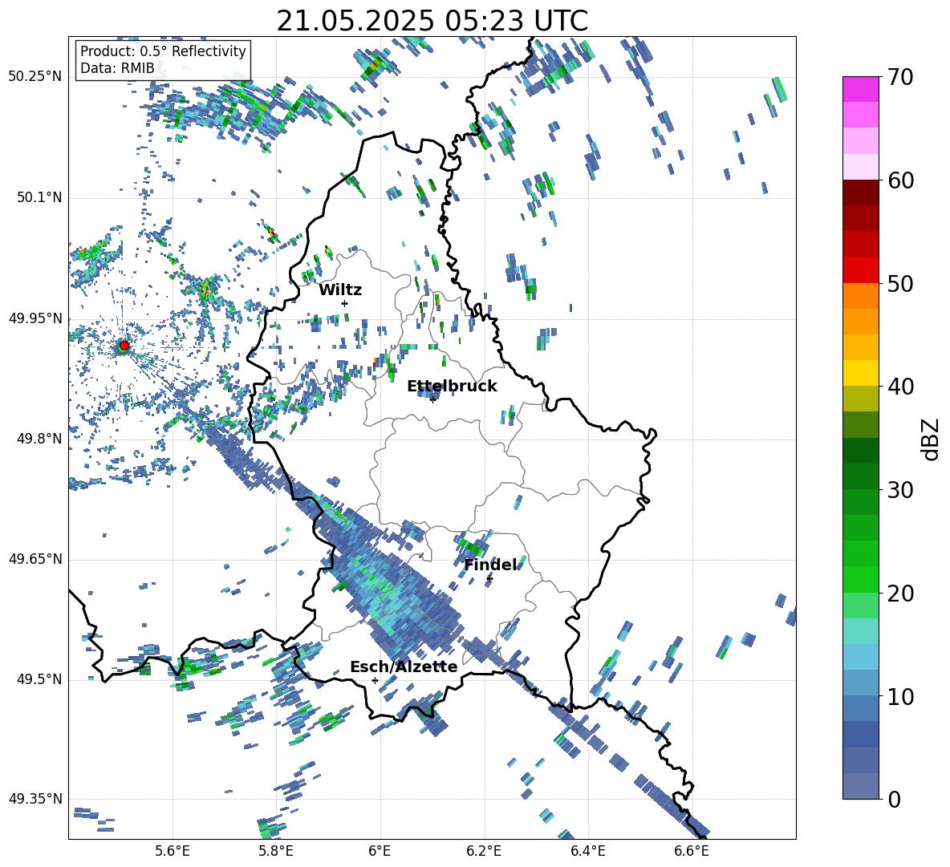Click the latitude label 50.1°N

[x=39, y=197]
